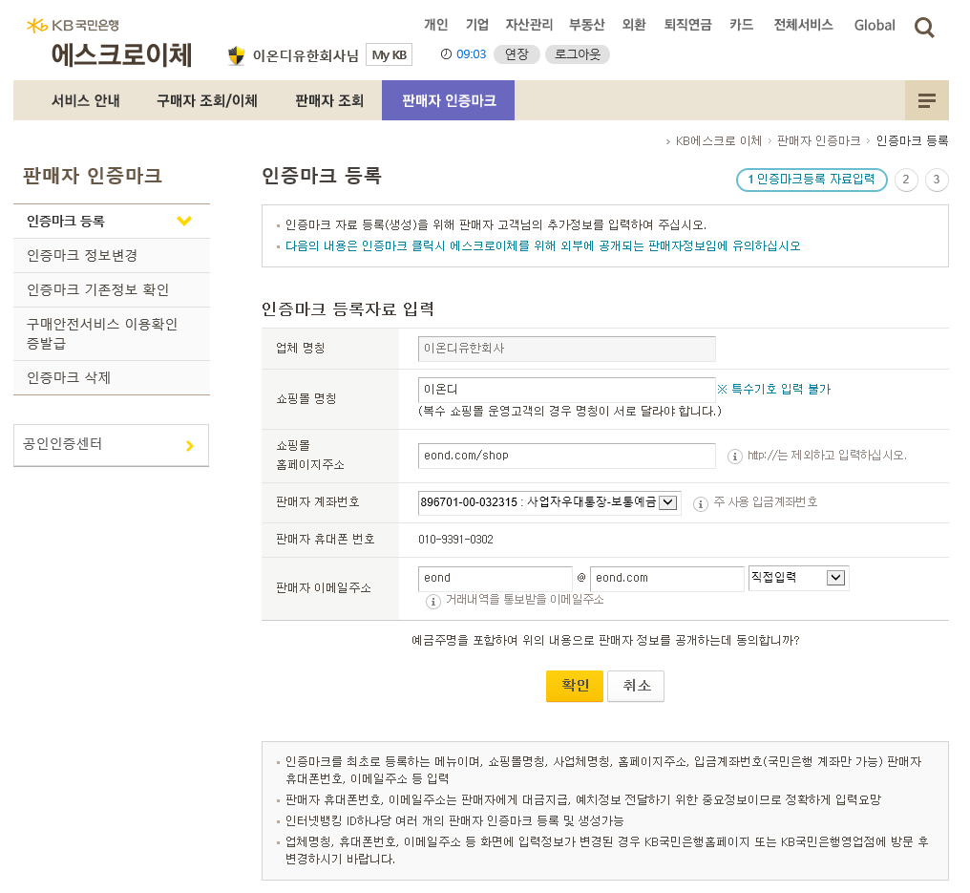The width and height of the screenshot is (970, 893).
Task: Click the security shield icon beside the username
Action: coord(236,55)
